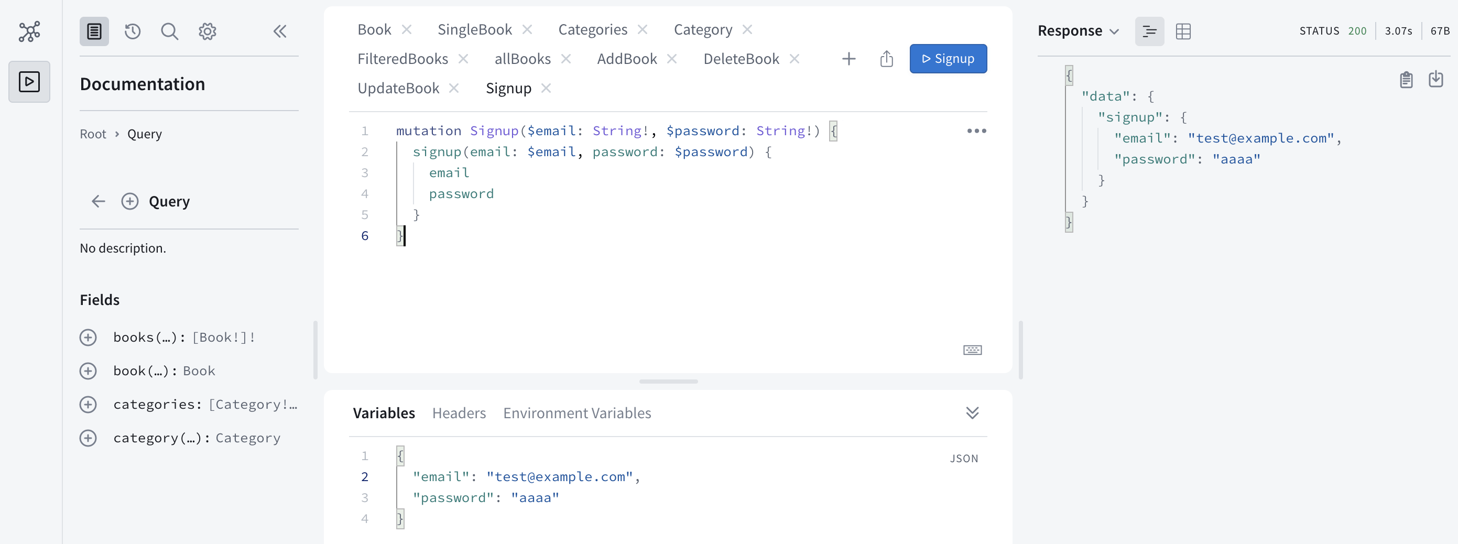The height and width of the screenshot is (544, 1458).
Task: Select the Explorer play icon in sidebar
Action: [x=29, y=82]
